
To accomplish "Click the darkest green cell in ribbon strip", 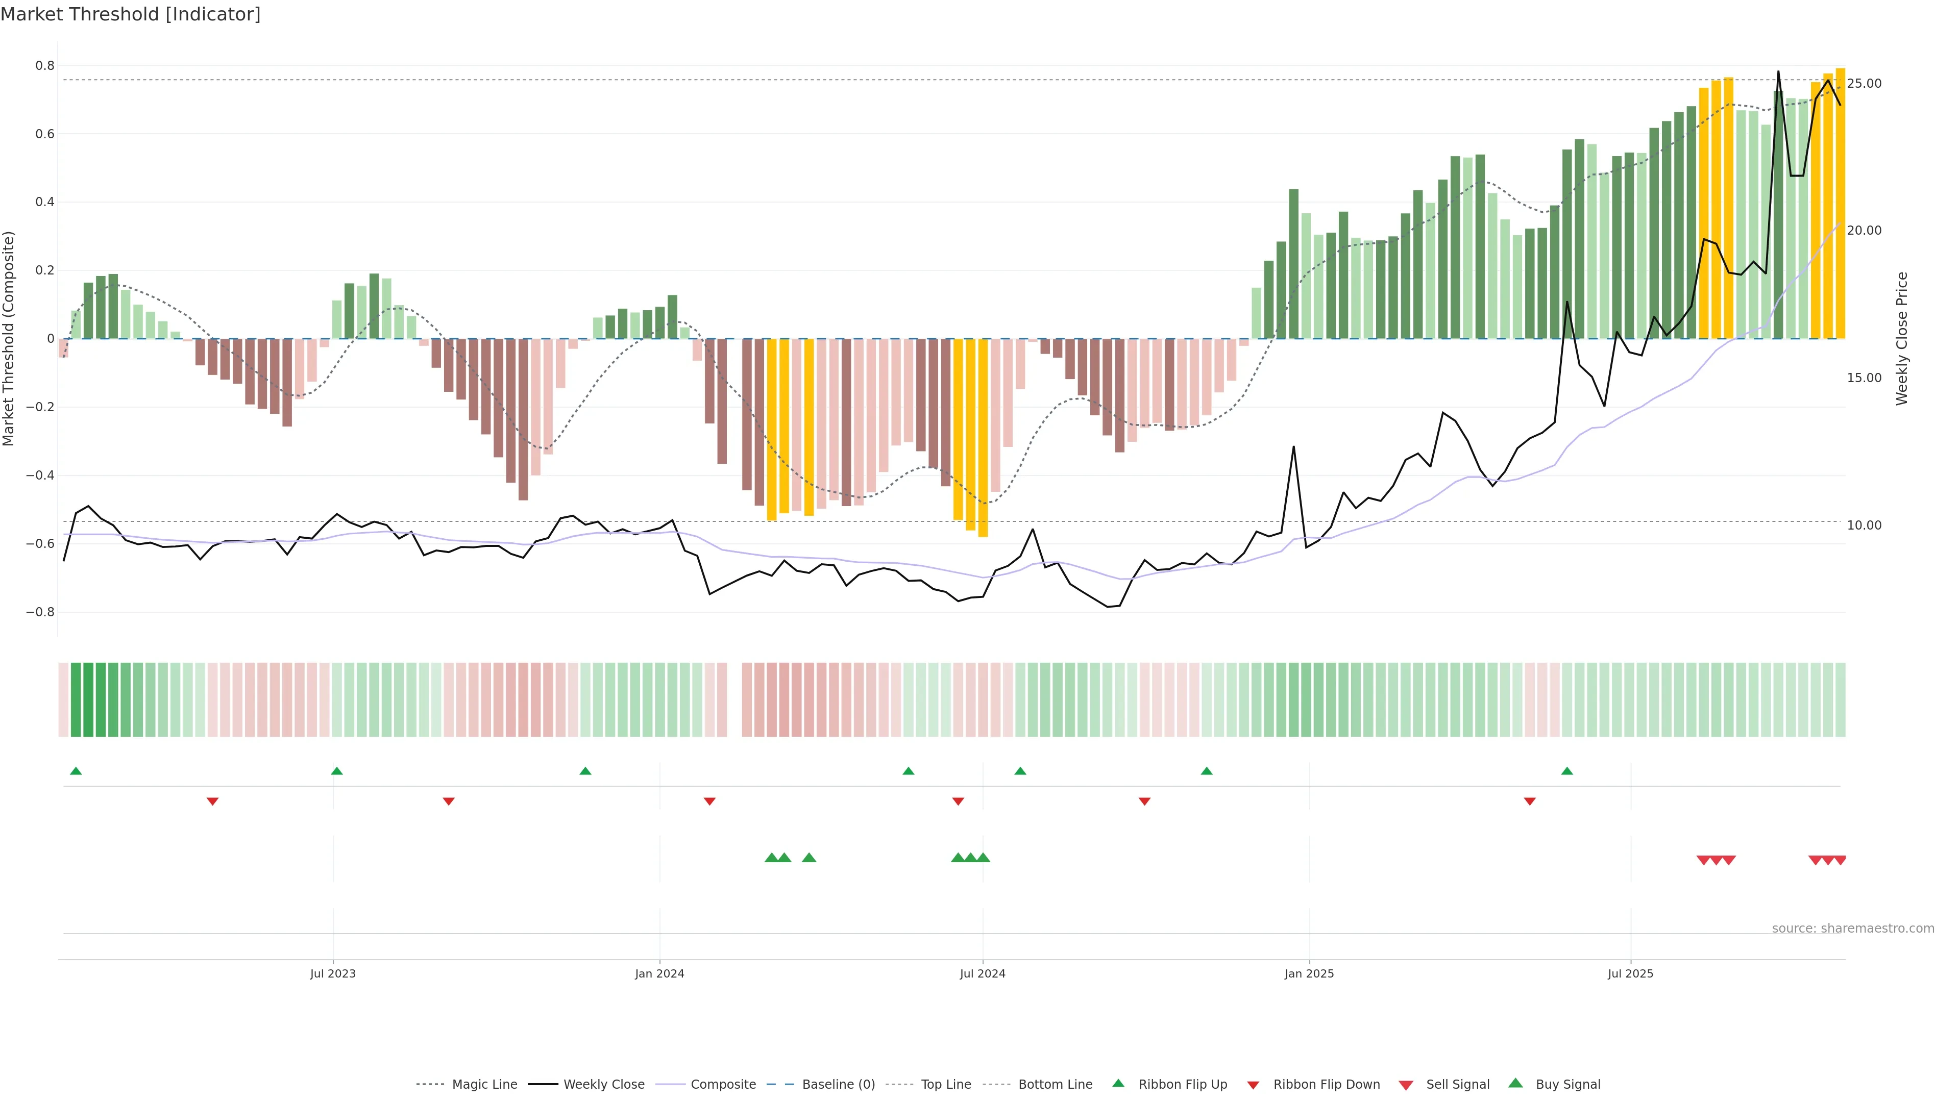I will pos(87,699).
